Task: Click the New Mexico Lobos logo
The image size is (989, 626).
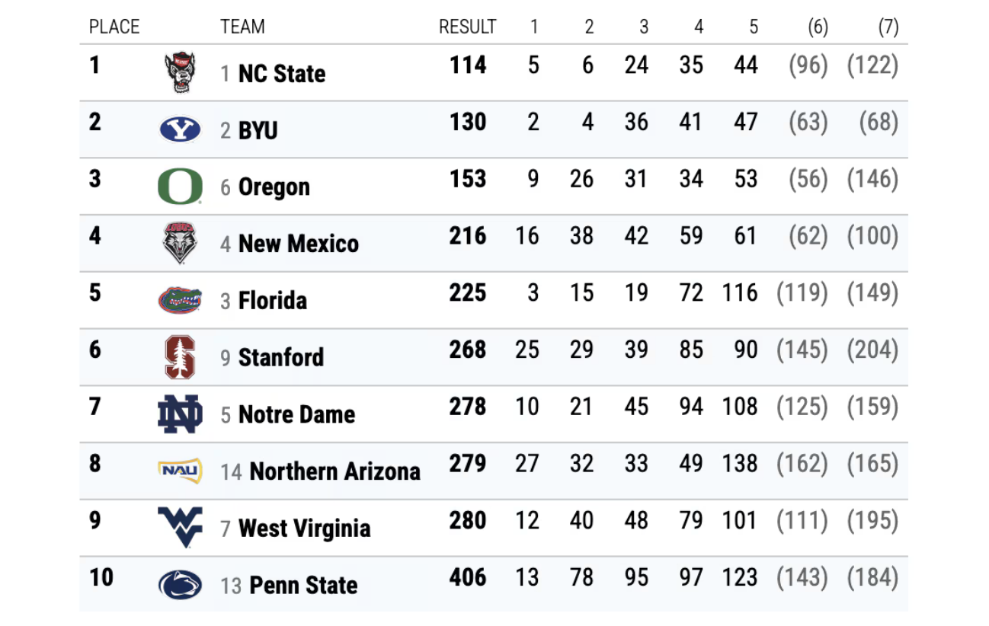Action: point(180,244)
